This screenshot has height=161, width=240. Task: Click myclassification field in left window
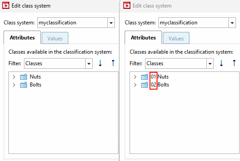[x=73, y=23]
